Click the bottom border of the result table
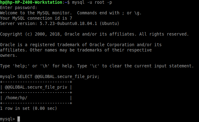The width and height of the screenshot is (199, 122). pos(36,103)
